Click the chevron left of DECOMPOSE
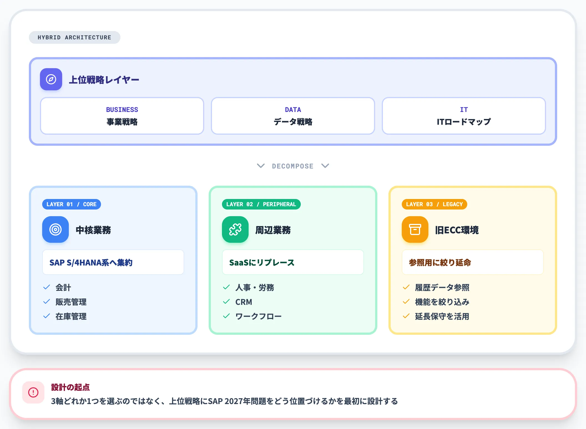 click(x=261, y=166)
